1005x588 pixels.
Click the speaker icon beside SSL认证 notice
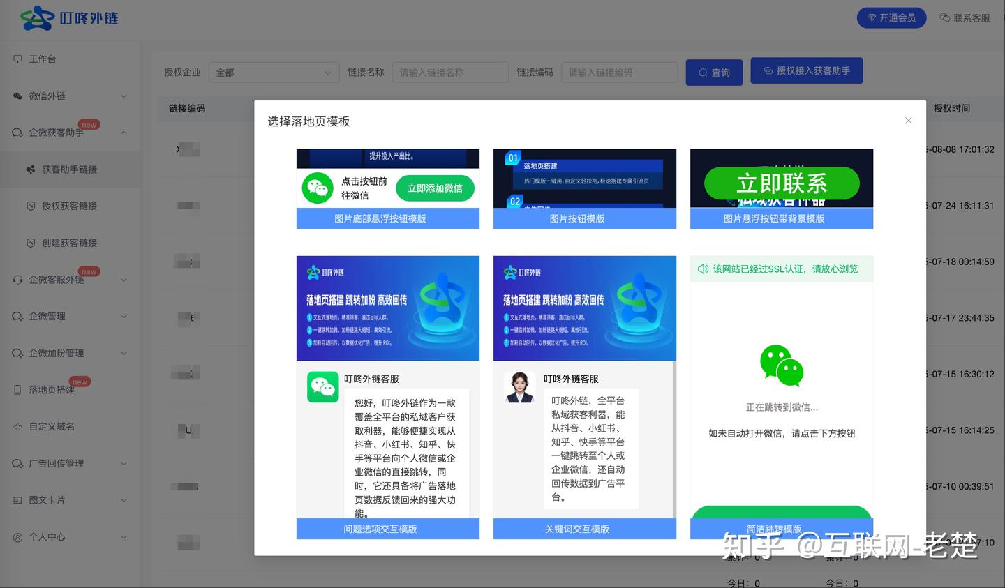tap(703, 269)
